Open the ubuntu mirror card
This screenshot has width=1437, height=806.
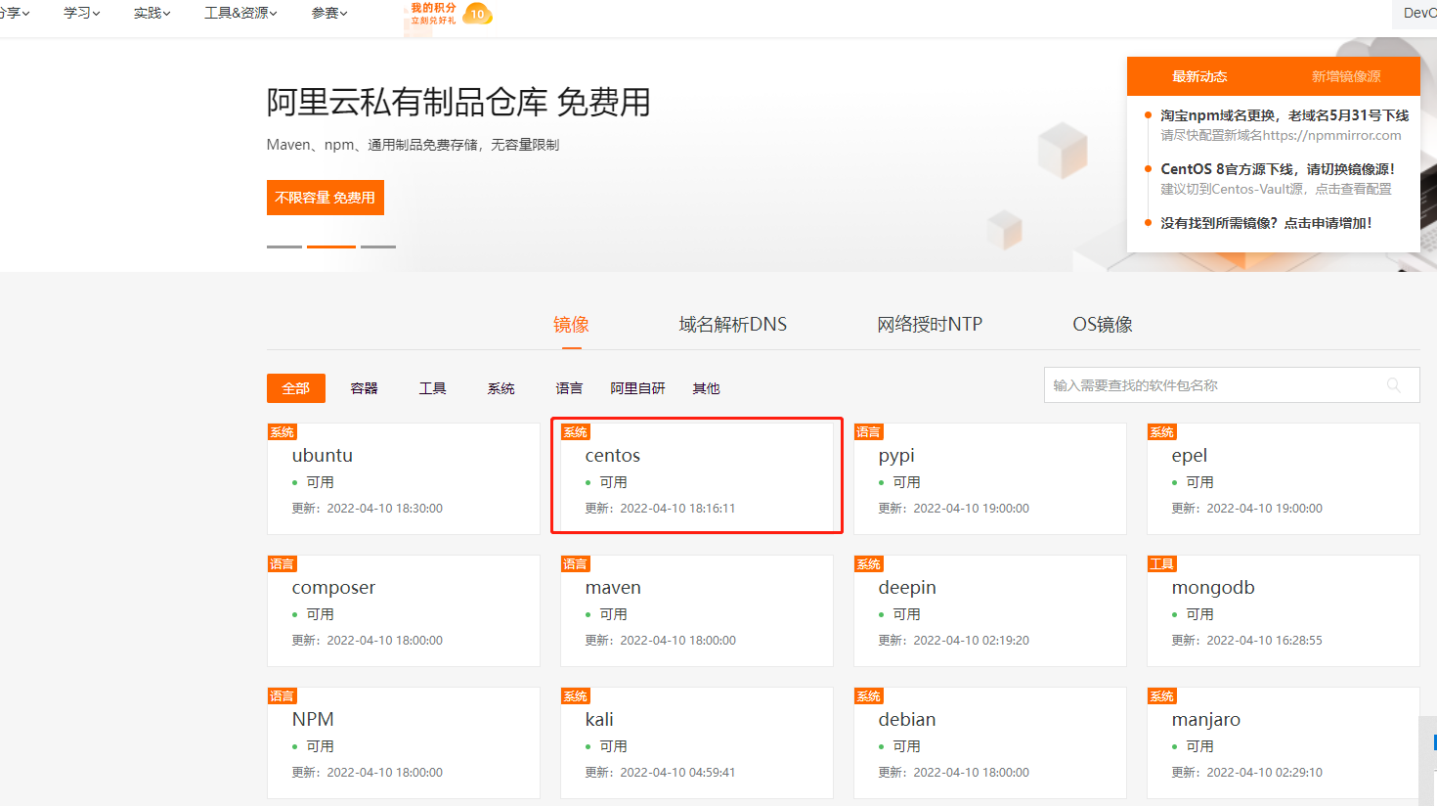point(404,478)
